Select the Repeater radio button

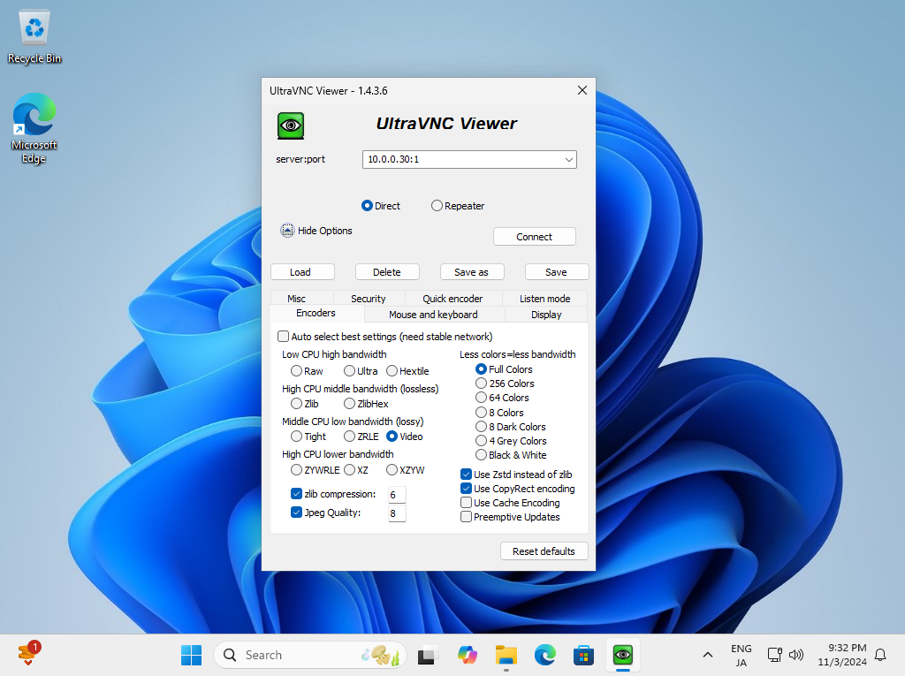pyautogui.click(x=437, y=206)
